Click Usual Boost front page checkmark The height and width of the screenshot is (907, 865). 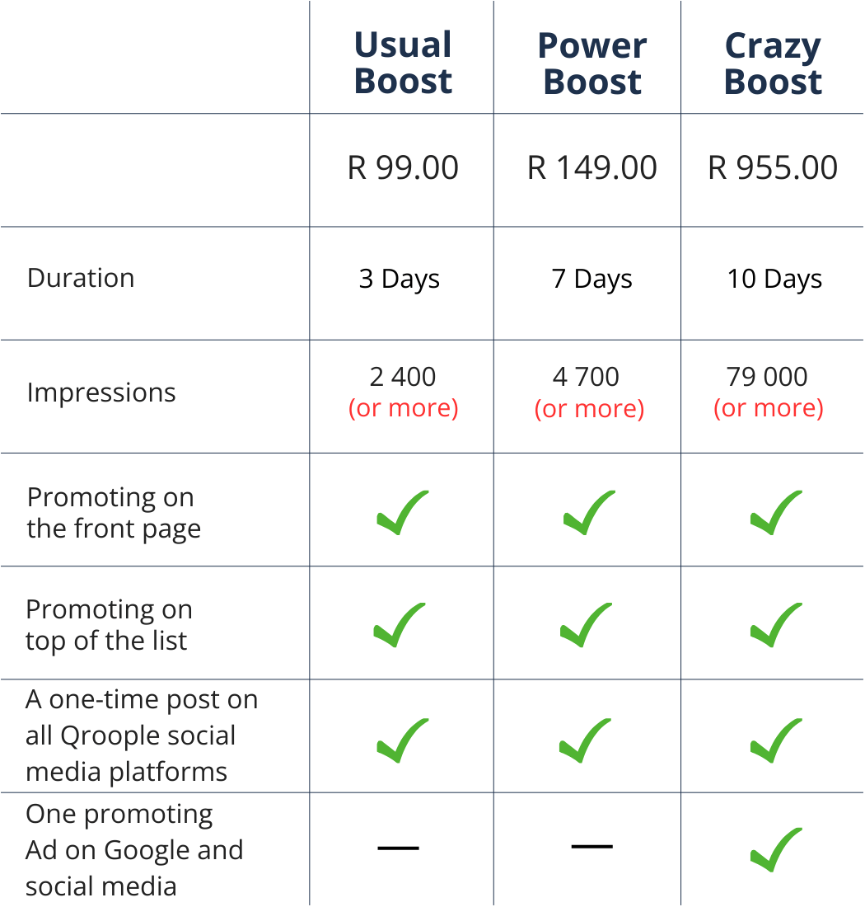(402, 513)
